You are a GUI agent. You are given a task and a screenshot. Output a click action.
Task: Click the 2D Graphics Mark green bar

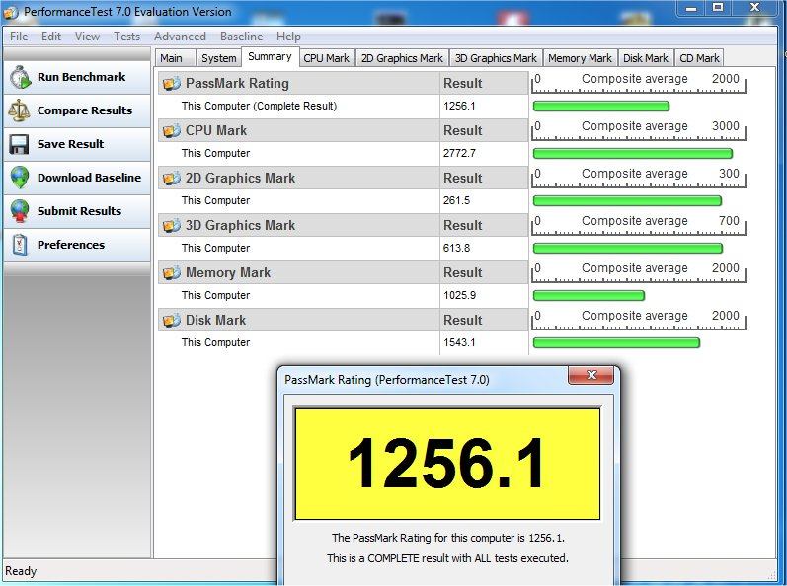[x=627, y=201]
